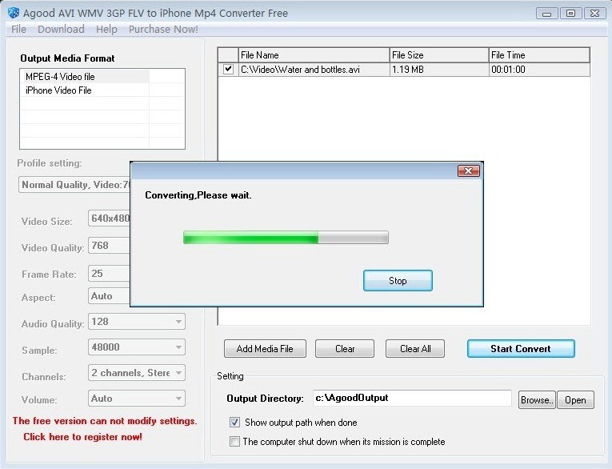Click the Output Directory path field

412,398
